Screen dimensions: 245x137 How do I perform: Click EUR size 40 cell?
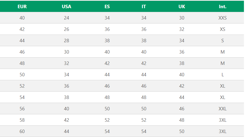[22, 18]
